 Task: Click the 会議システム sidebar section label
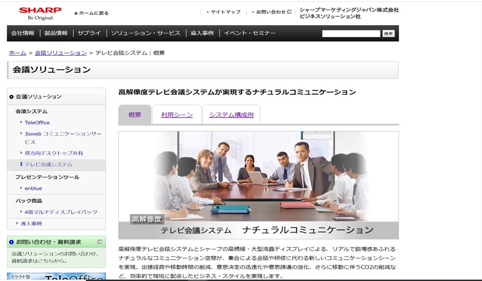pyautogui.click(x=32, y=111)
